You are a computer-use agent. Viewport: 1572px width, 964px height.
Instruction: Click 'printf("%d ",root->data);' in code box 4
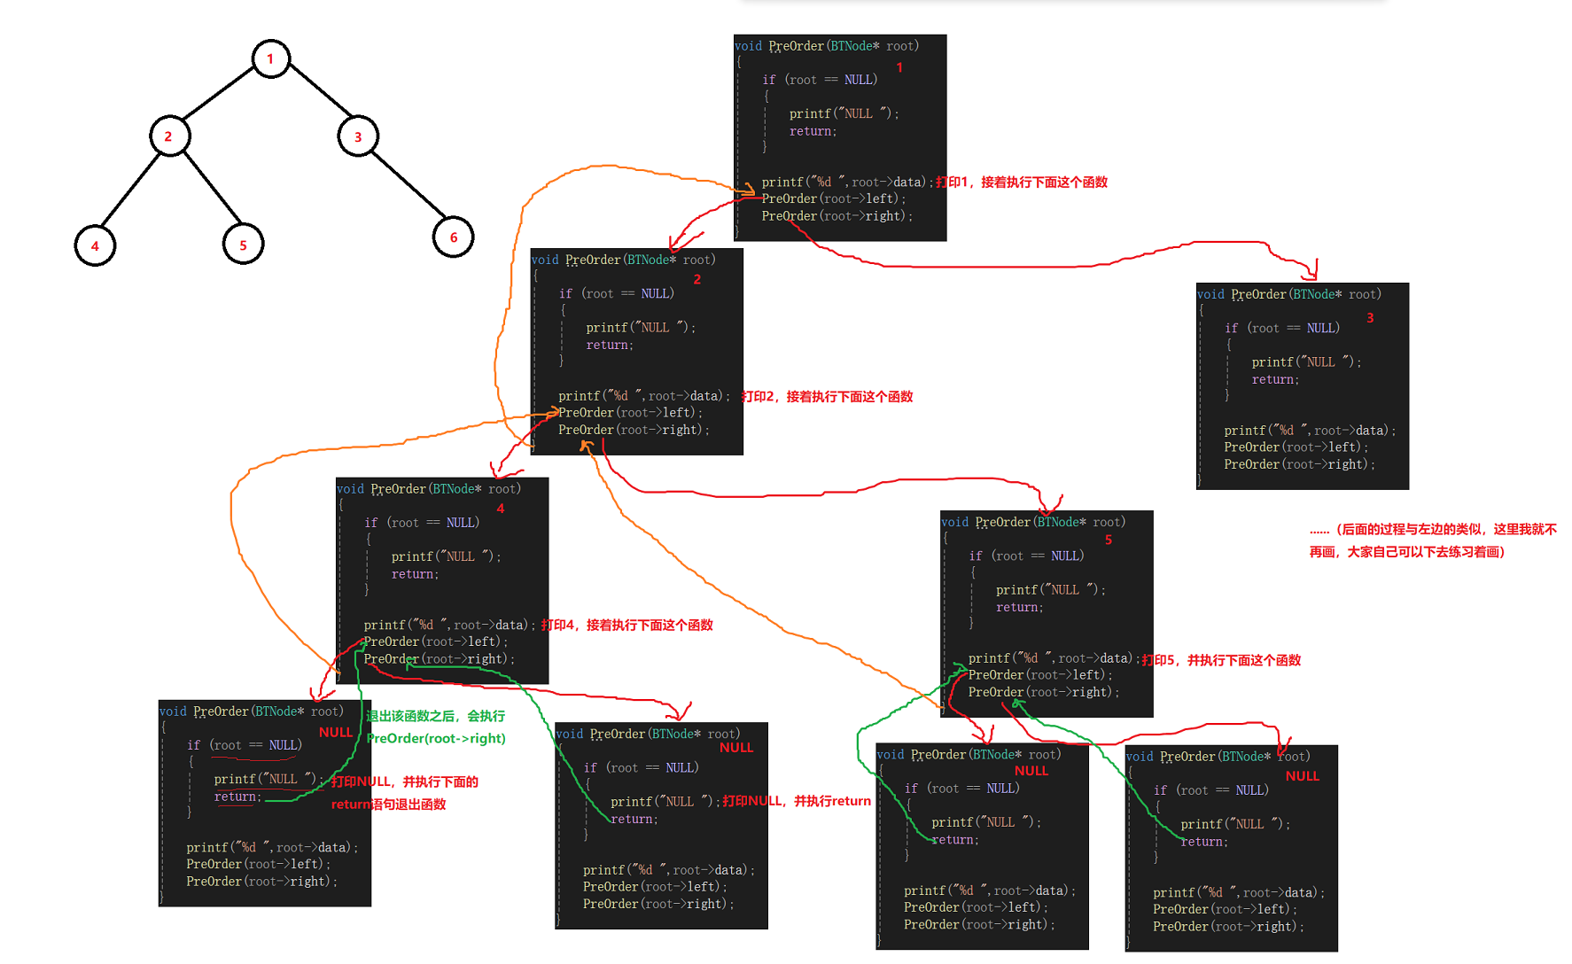pos(449,625)
